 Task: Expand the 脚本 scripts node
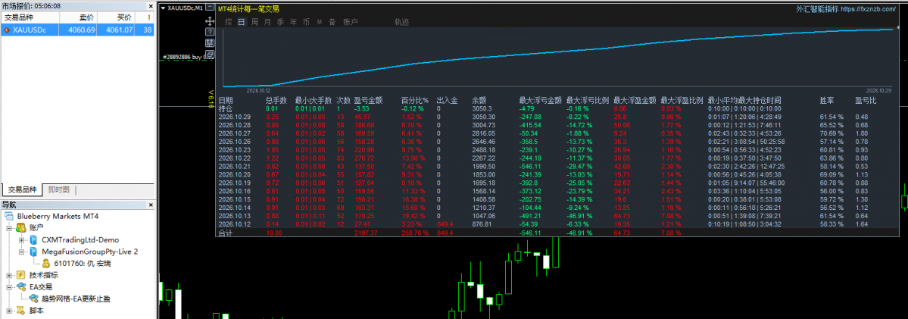click(9, 311)
